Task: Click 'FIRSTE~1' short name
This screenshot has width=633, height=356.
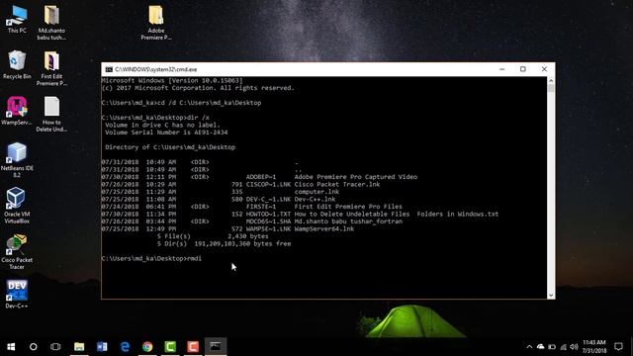Action: pyautogui.click(x=261, y=207)
